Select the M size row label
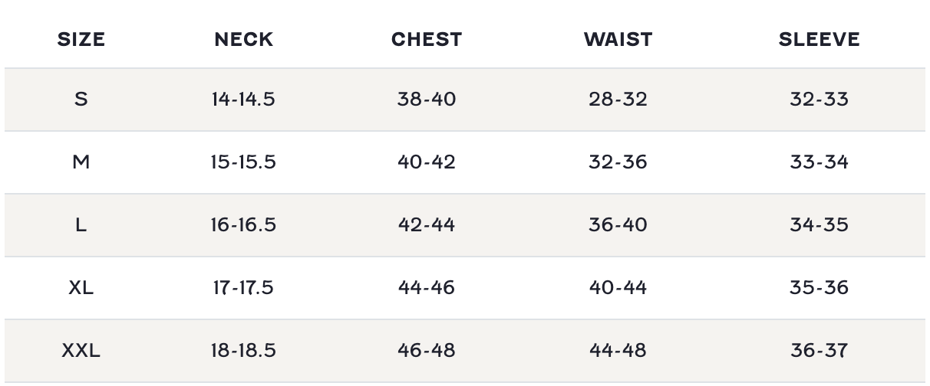The width and height of the screenshot is (930, 386). 81,162
